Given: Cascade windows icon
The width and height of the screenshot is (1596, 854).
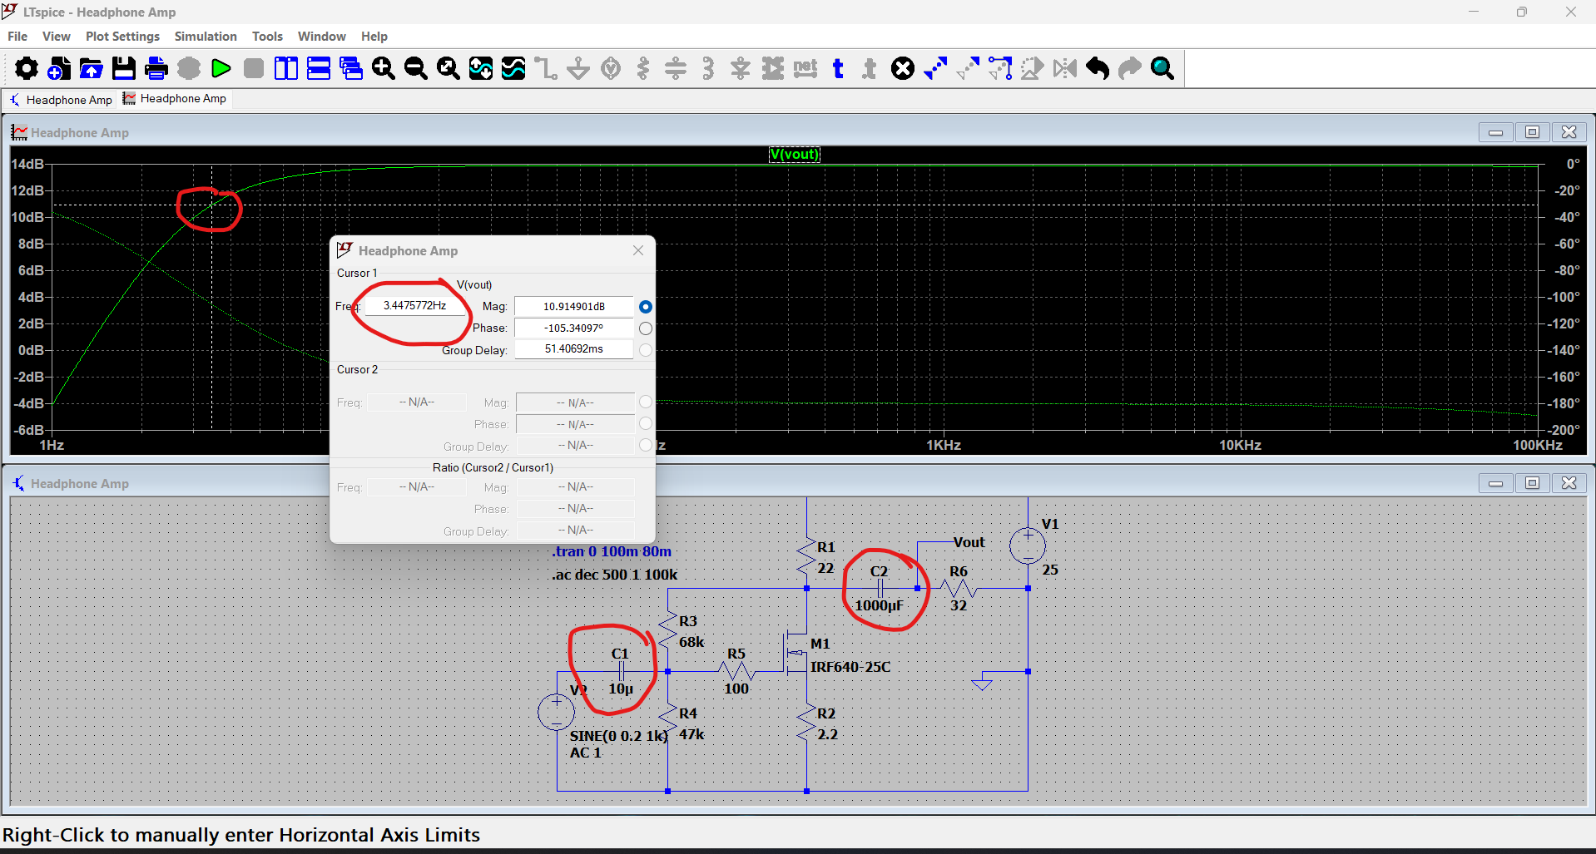Looking at the screenshot, I should 351,68.
